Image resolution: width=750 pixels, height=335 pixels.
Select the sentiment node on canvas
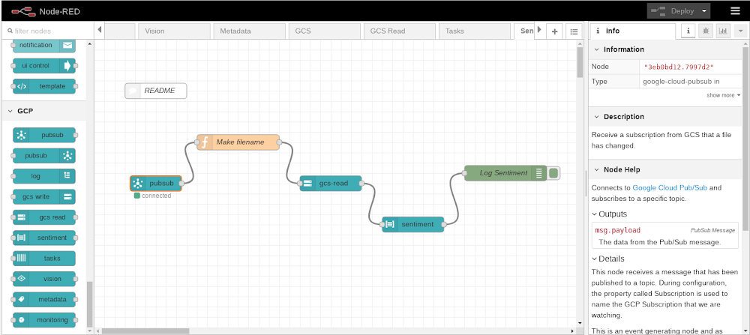click(x=412, y=224)
